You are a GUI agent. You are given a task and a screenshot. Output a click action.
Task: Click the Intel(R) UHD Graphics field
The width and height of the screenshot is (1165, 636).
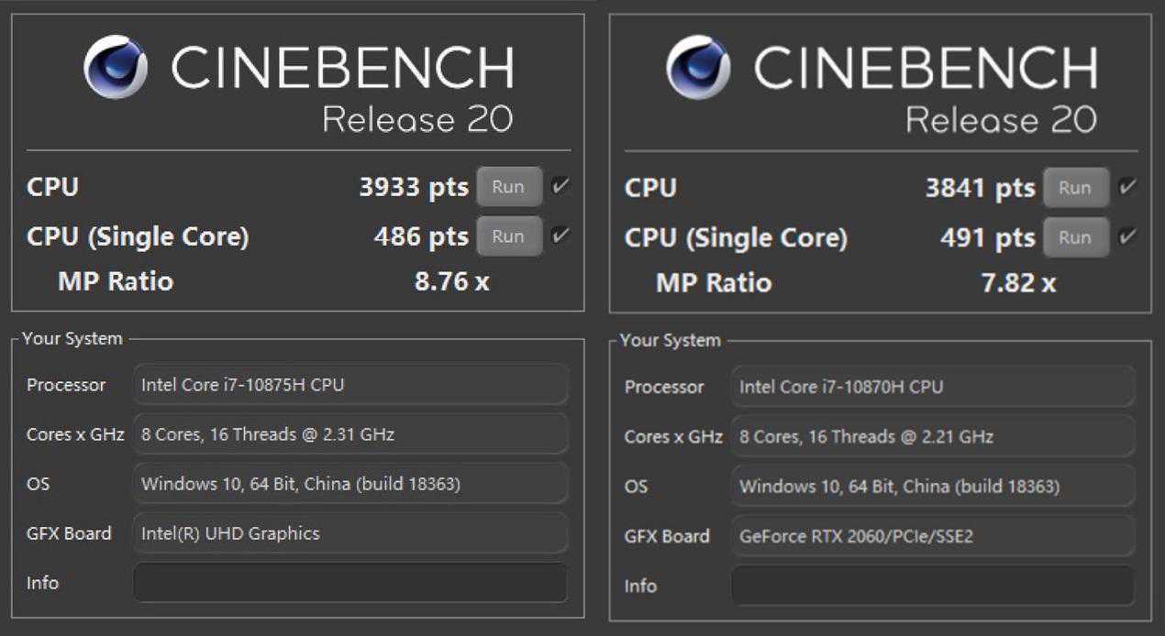(x=349, y=533)
